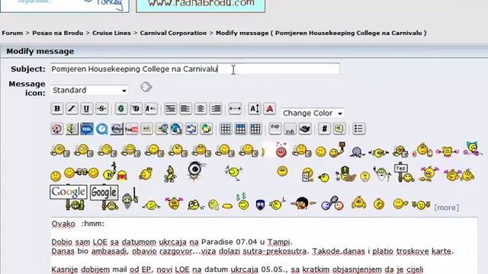488x274 pixels.
Task: Insert the colorful Google sign smiley
Action: coord(69,197)
